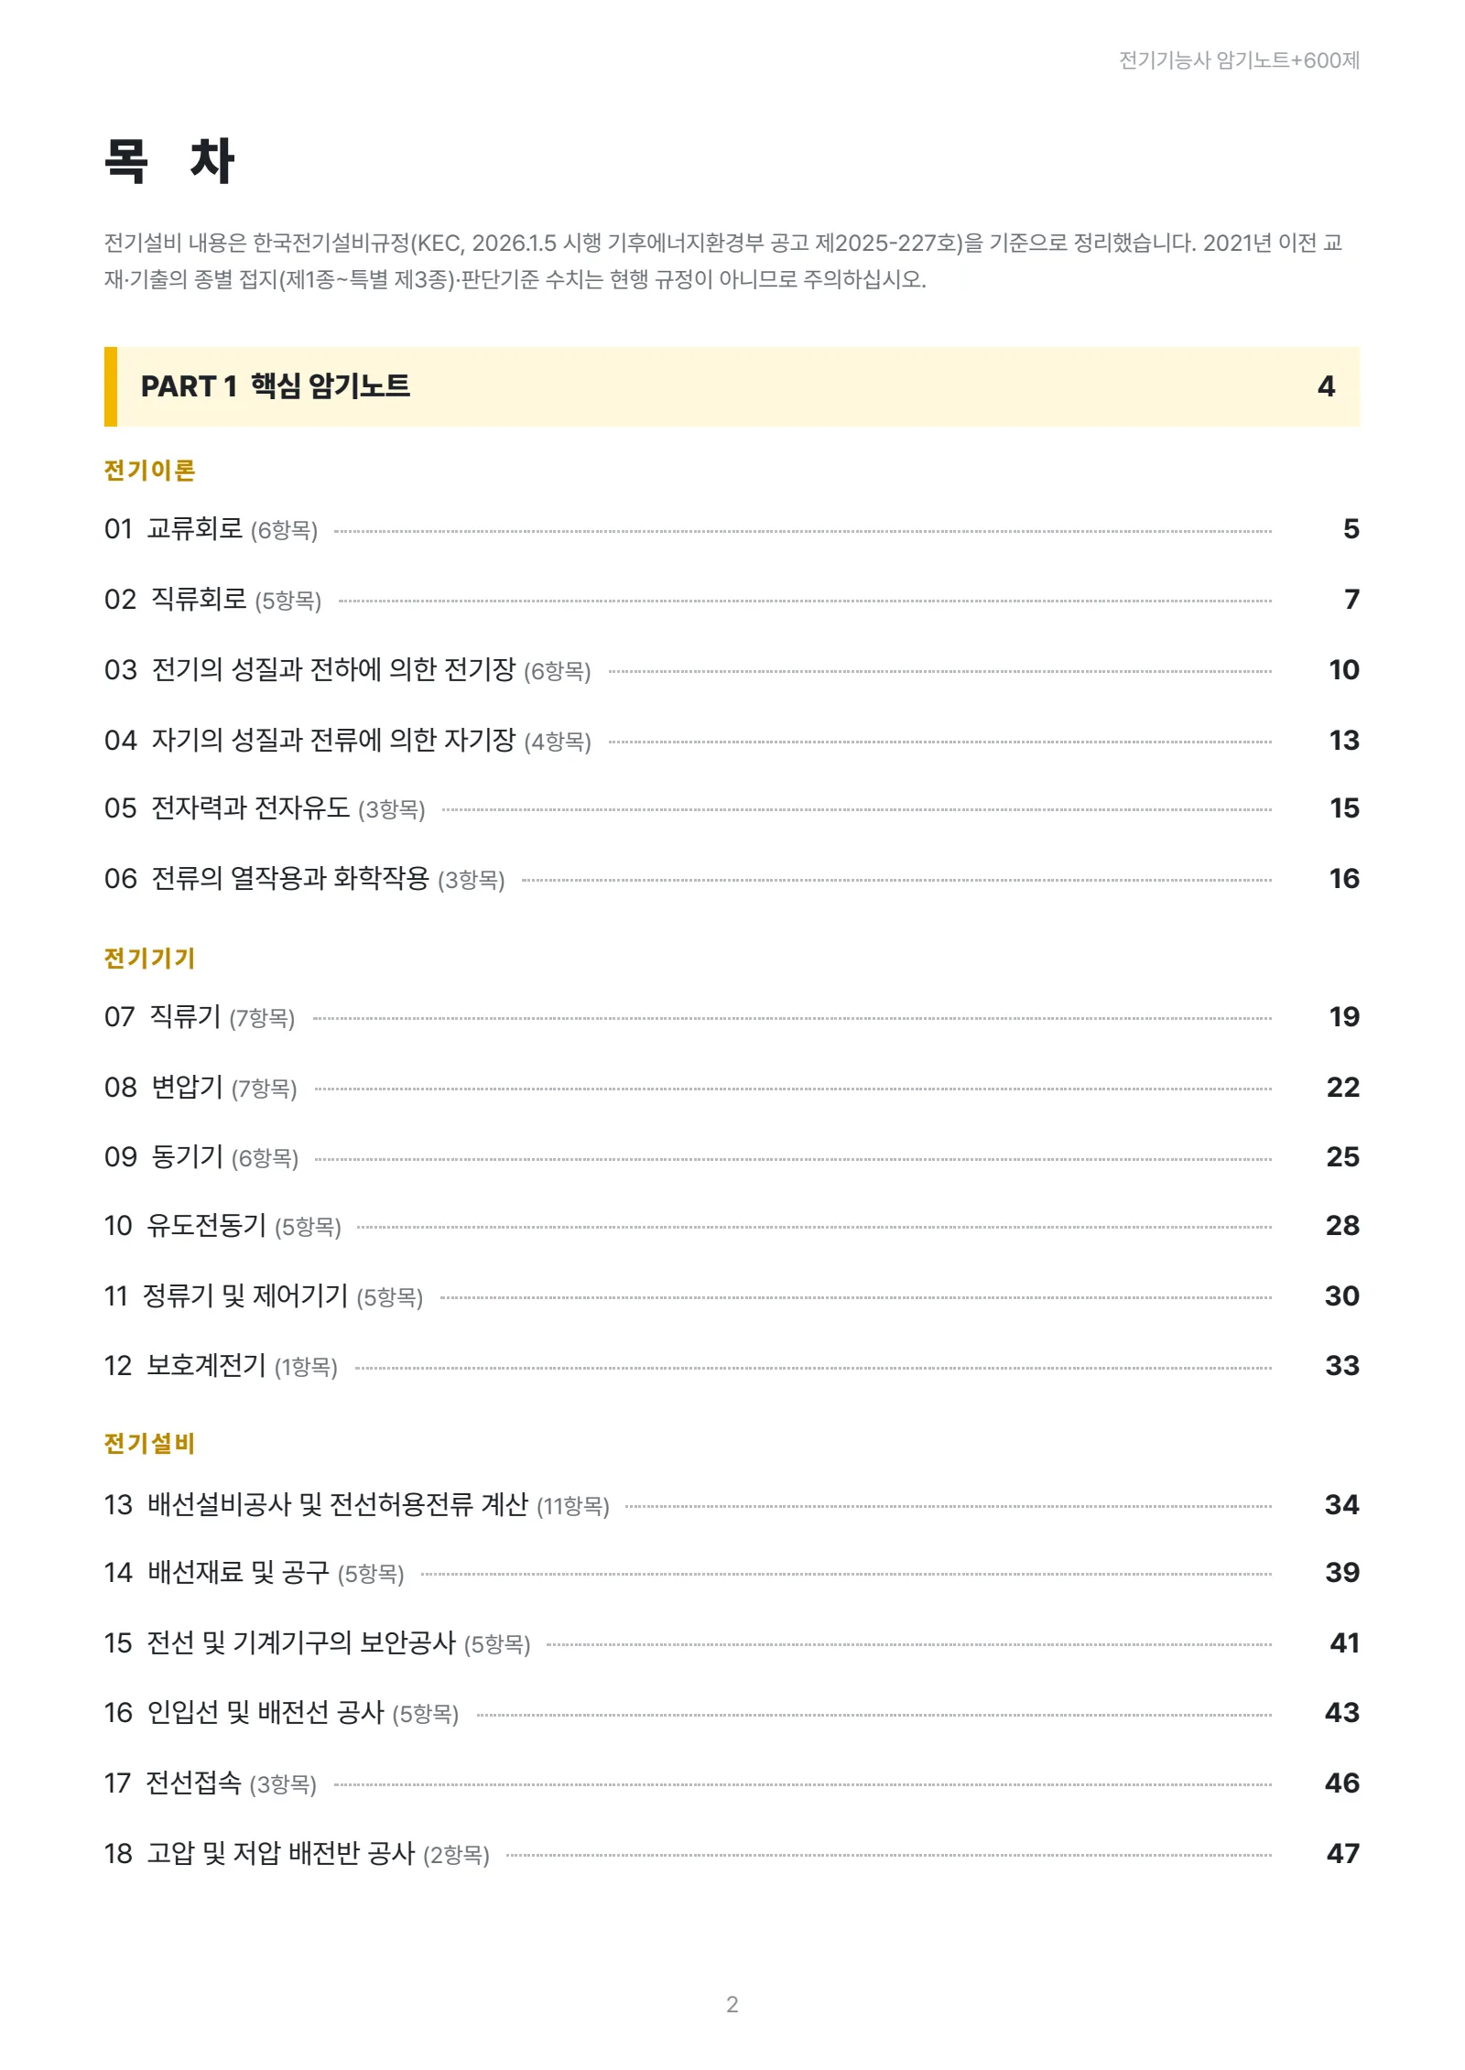Select 14 배선재료 및 공구

[x=732, y=1573]
